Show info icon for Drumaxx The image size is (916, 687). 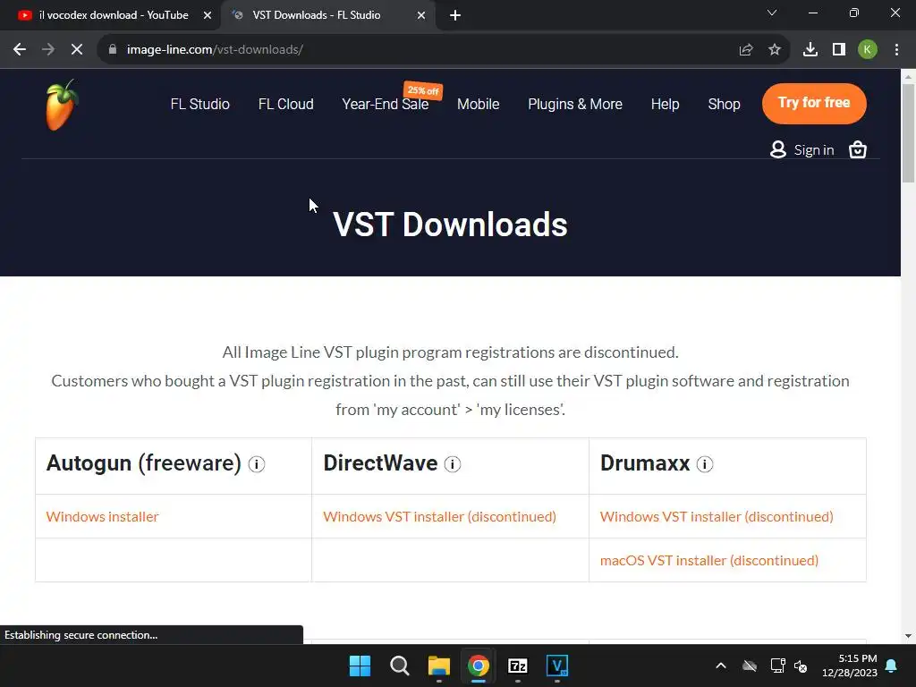705,464
